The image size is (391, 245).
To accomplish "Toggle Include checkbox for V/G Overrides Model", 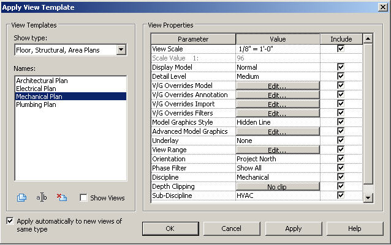I will coord(341,85).
